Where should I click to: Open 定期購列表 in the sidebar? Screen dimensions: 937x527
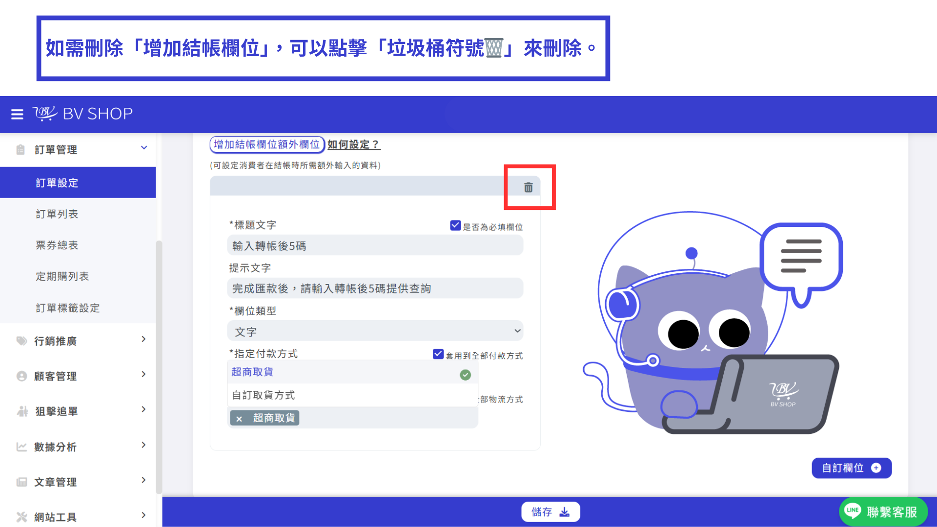(78, 276)
